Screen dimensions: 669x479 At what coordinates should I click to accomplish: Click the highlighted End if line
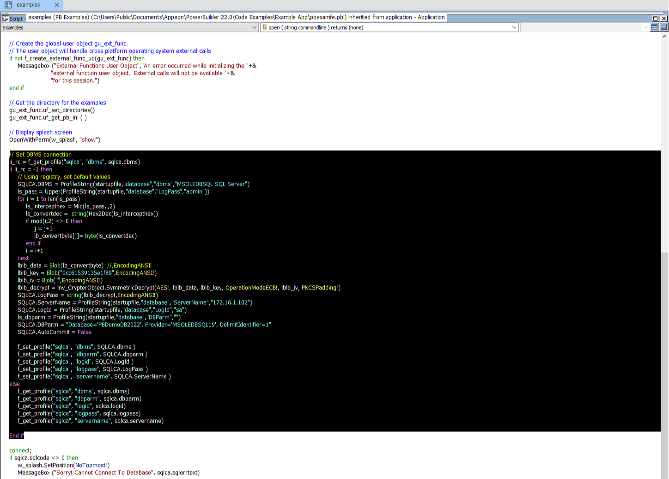click(16, 435)
